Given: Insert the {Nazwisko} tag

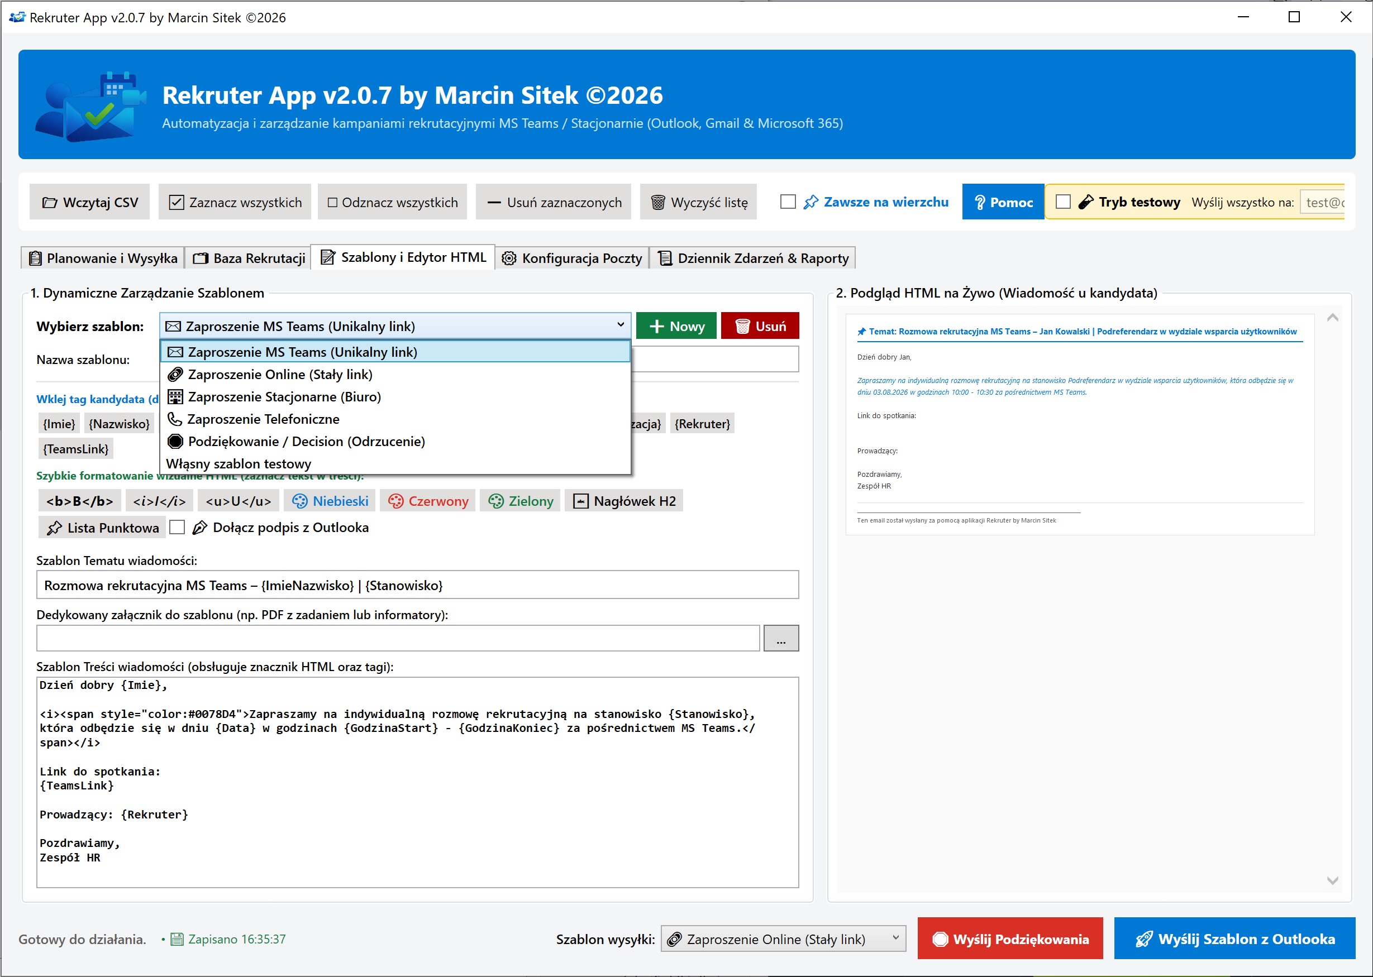Looking at the screenshot, I should pyautogui.click(x=119, y=424).
